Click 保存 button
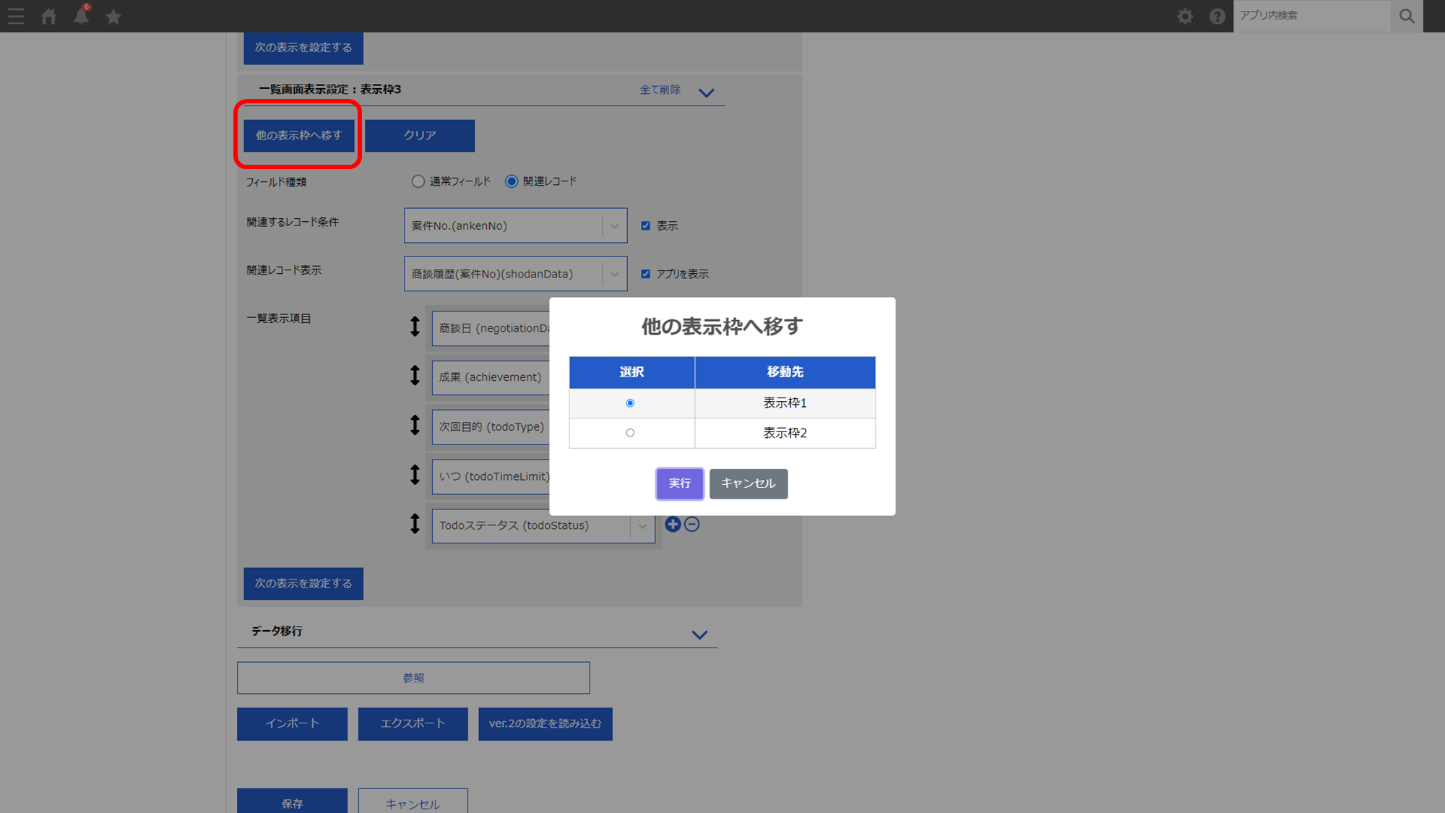Image resolution: width=1445 pixels, height=813 pixels. click(x=292, y=802)
